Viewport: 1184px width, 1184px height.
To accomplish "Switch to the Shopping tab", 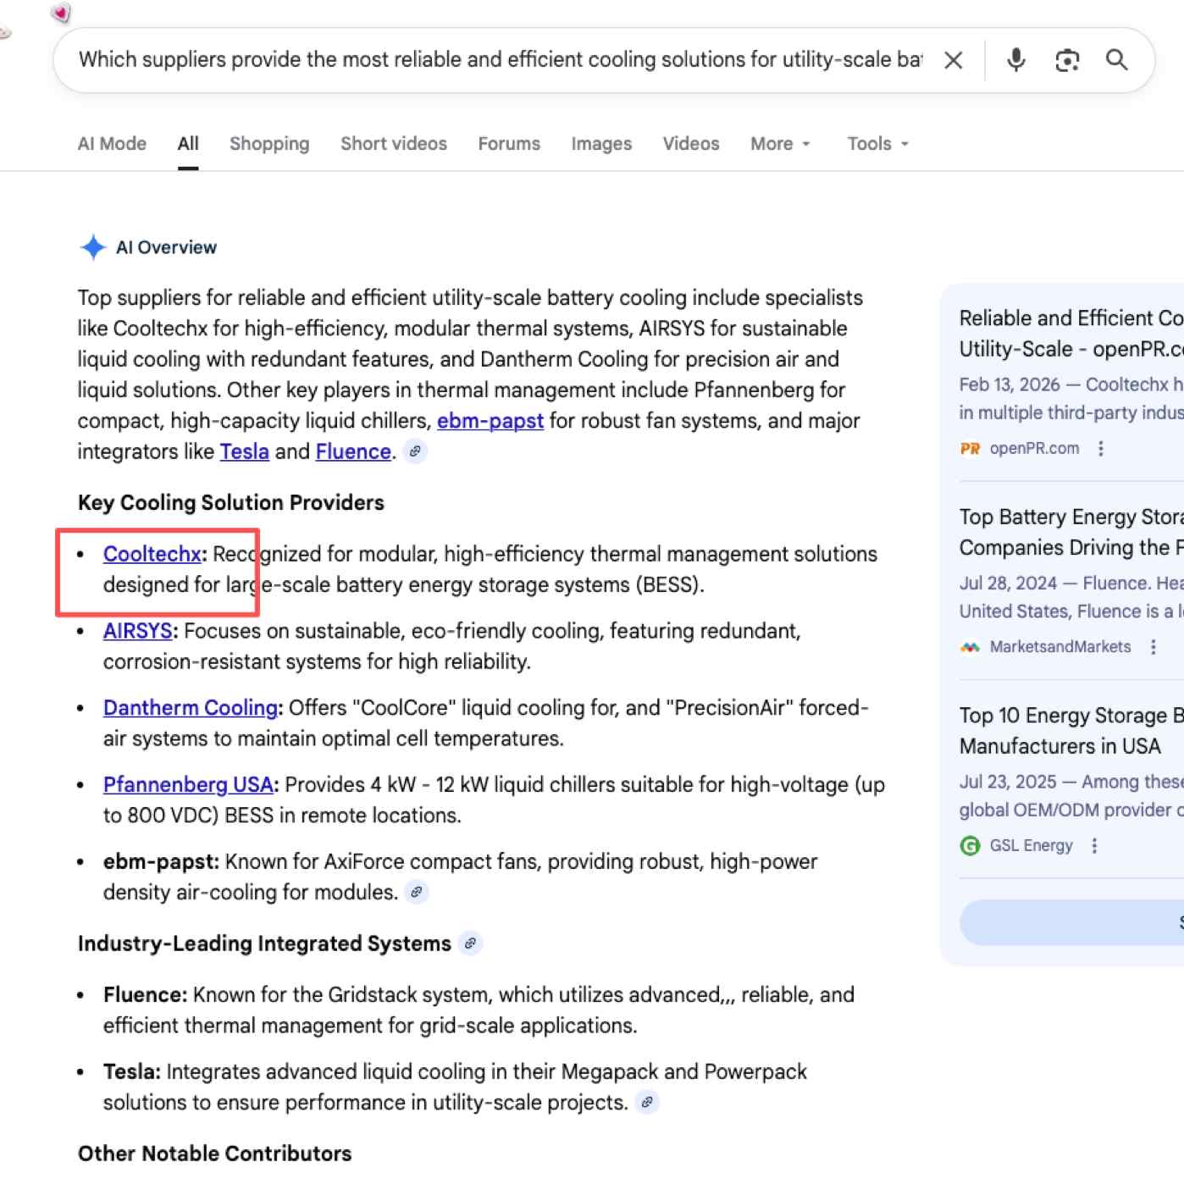I will coord(269,144).
